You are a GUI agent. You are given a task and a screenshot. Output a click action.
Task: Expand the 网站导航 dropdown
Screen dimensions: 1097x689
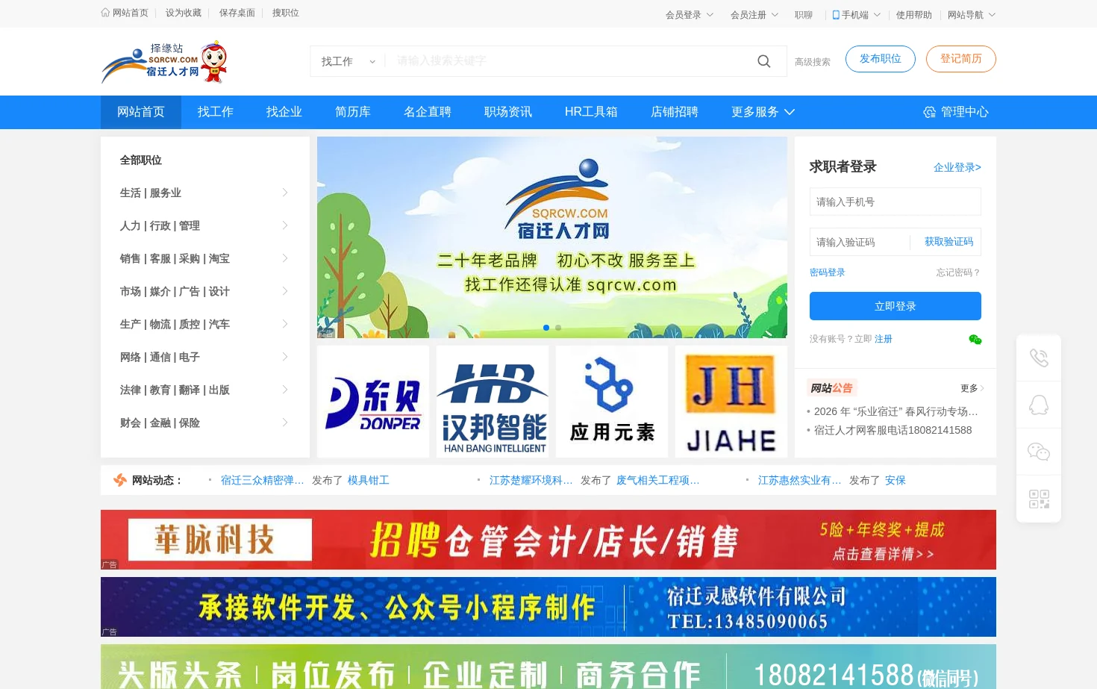(x=992, y=15)
